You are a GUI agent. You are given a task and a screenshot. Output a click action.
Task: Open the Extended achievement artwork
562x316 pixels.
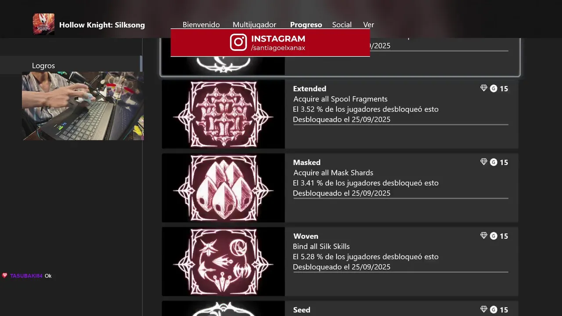pyautogui.click(x=223, y=114)
